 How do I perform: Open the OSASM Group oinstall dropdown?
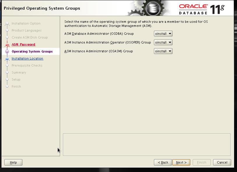(163, 51)
